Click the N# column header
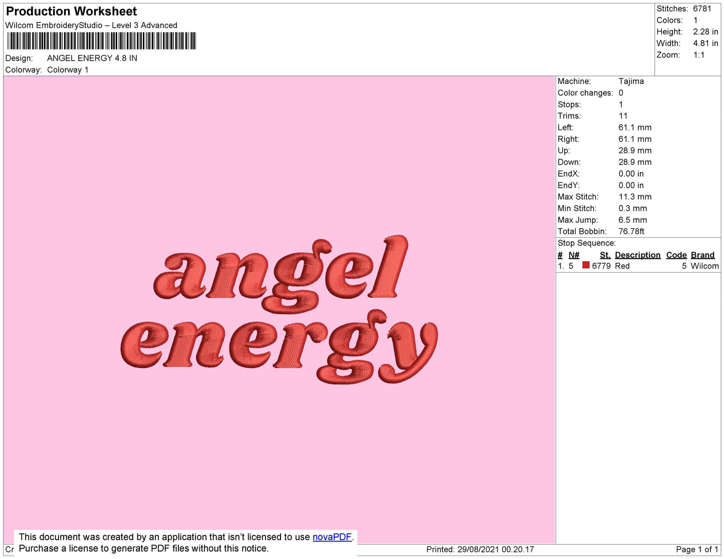The height and width of the screenshot is (559, 724). pyautogui.click(x=574, y=255)
